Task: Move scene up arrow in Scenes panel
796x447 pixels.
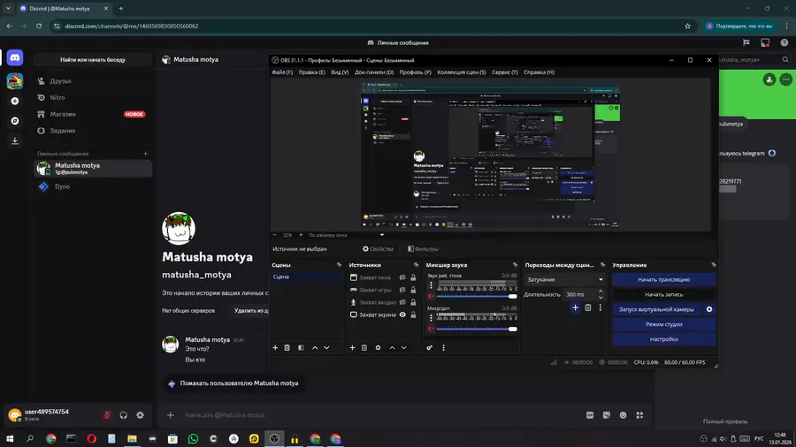Action: 315,348
